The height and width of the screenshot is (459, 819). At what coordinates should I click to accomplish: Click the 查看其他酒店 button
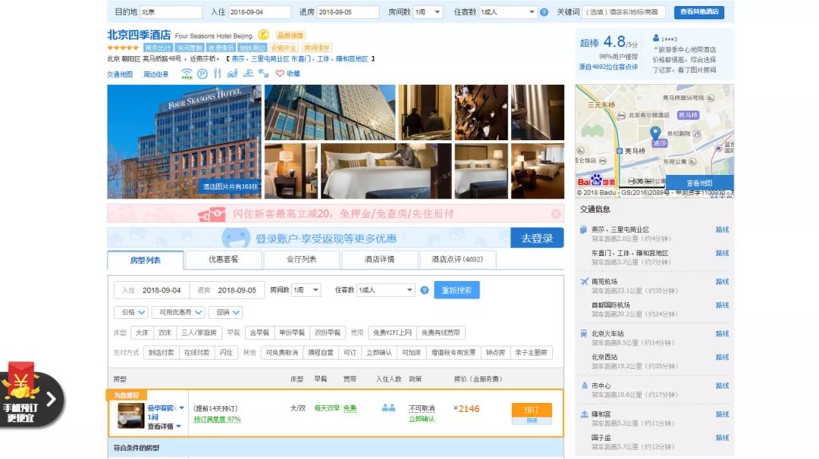click(699, 12)
